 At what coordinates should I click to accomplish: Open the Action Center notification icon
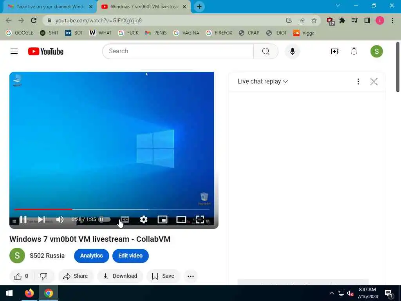coord(389,293)
